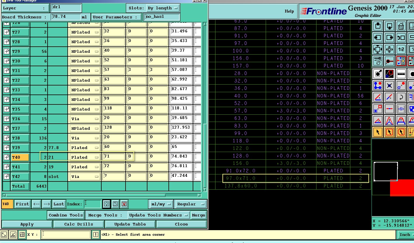The height and width of the screenshot is (243, 414).
Task: Click the red-blue horizontal line break icon
Action: 389,109
